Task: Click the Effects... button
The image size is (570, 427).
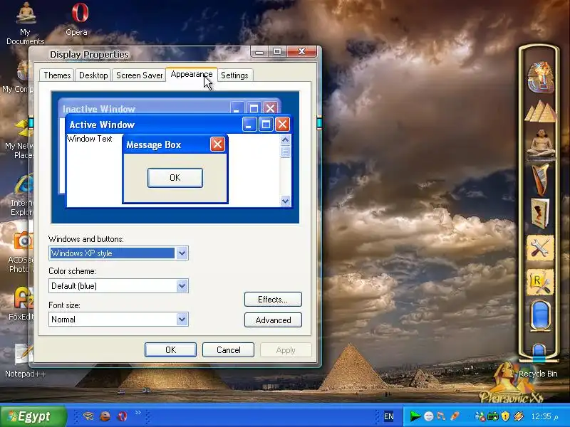Action: point(273,300)
